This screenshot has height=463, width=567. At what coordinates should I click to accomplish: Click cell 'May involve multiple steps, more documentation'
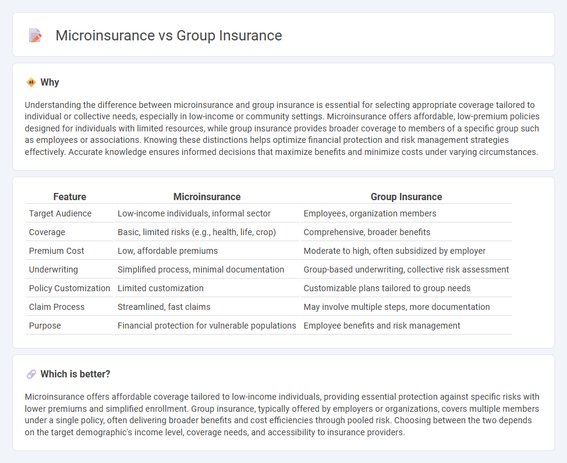[x=406, y=307]
